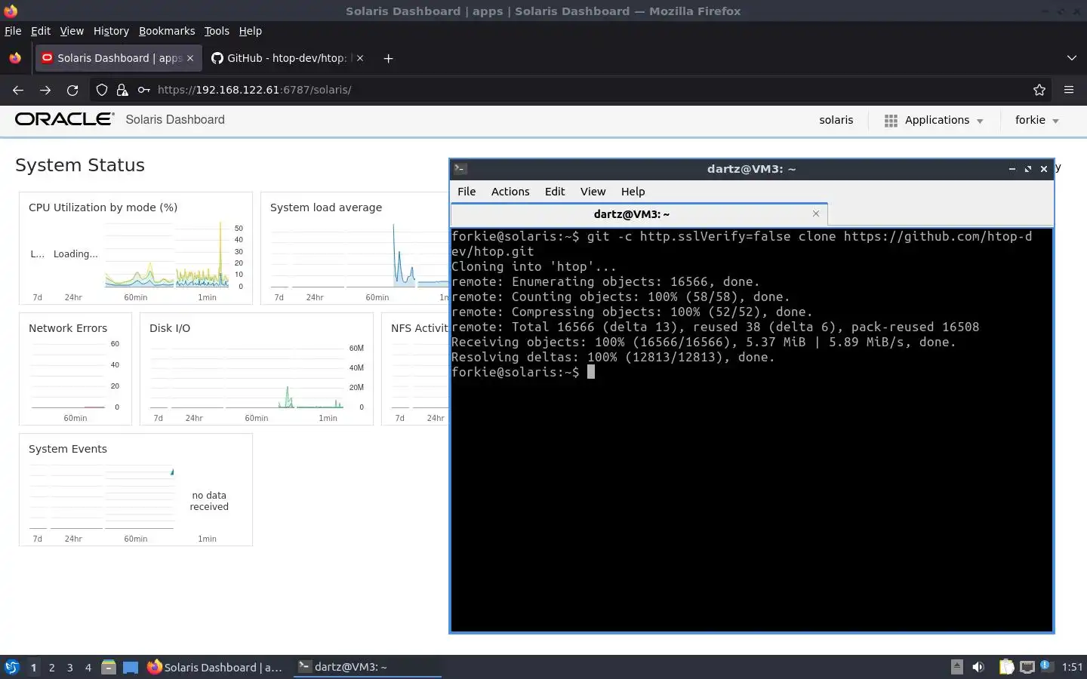
Task: Click the volume speaker tray icon
Action: 978,667
